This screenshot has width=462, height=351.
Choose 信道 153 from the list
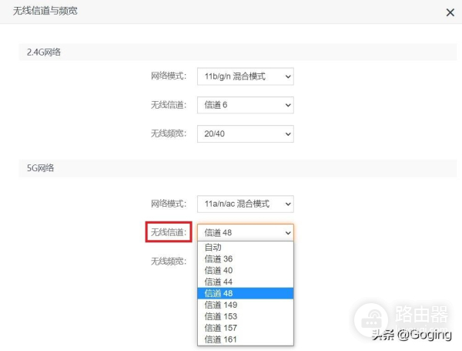click(x=246, y=316)
